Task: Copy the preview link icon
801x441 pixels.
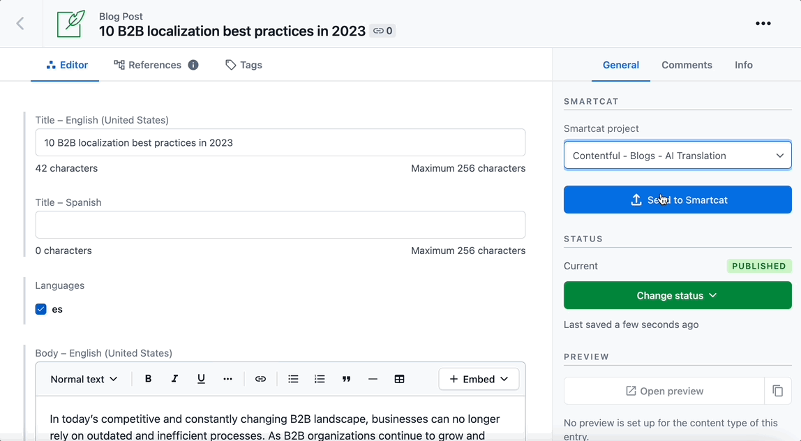Action: coord(777,391)
